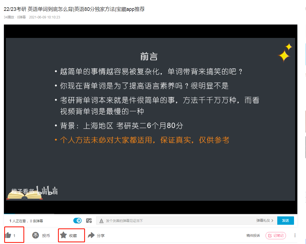Click 稿件投诉 report link
Viewport: 306px width, 244px height.
pyautogui.click(x=253, y=236)
